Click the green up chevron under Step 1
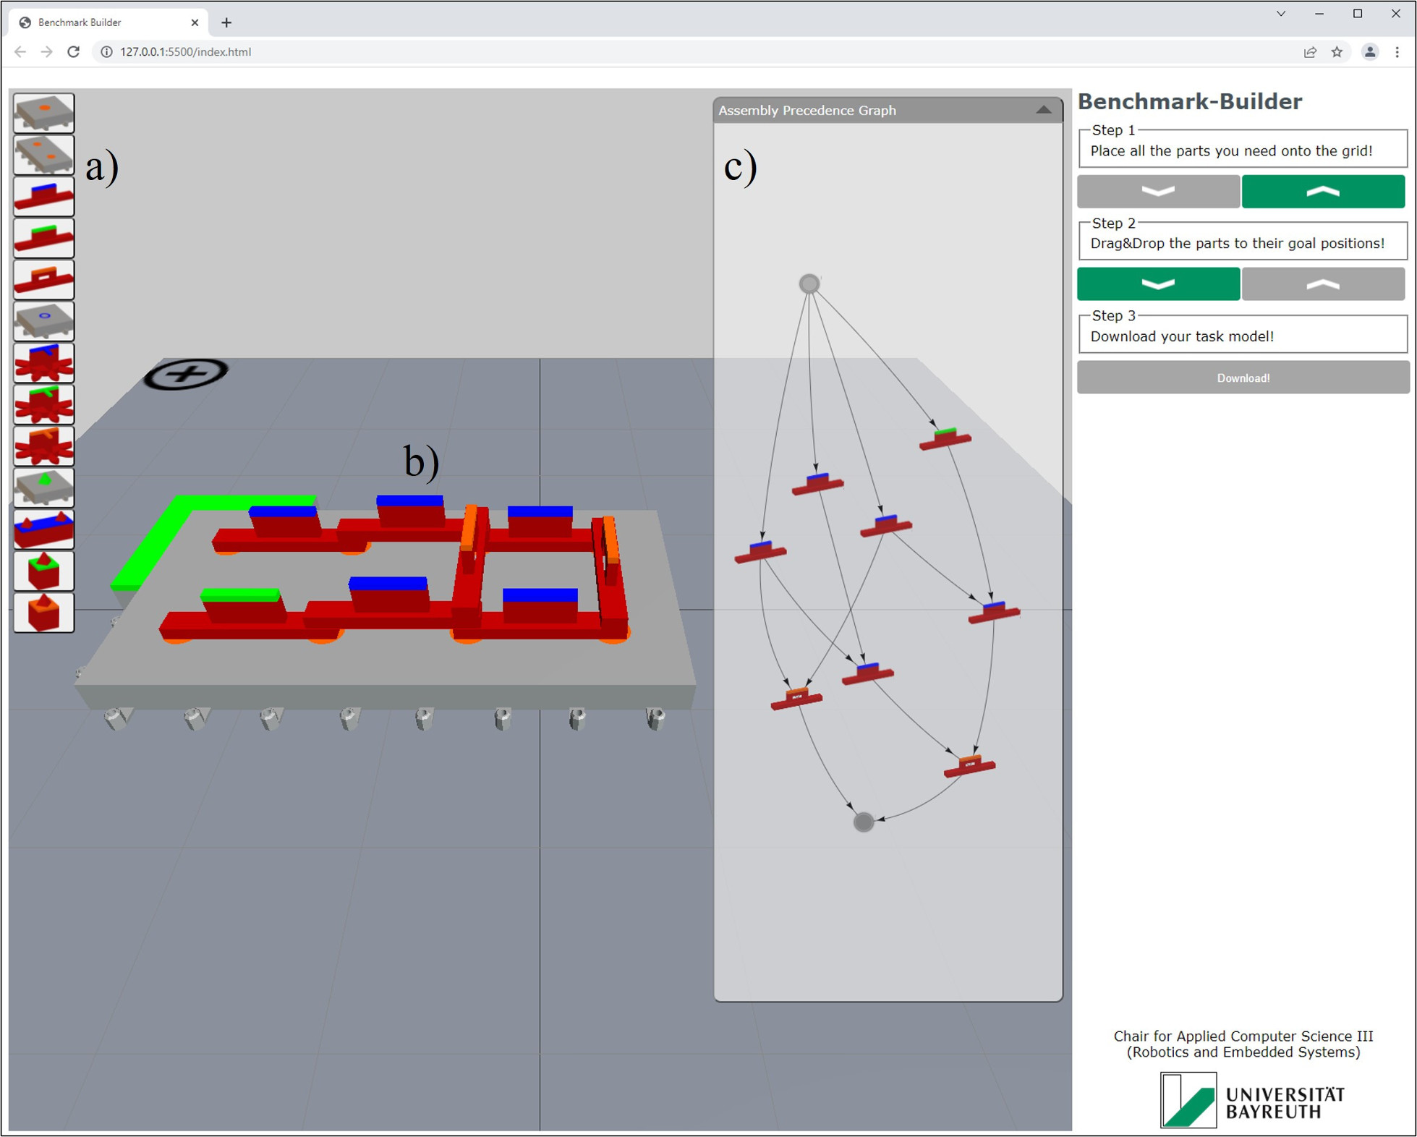Screen dimensions: 1417x1137 [1323, 192]
